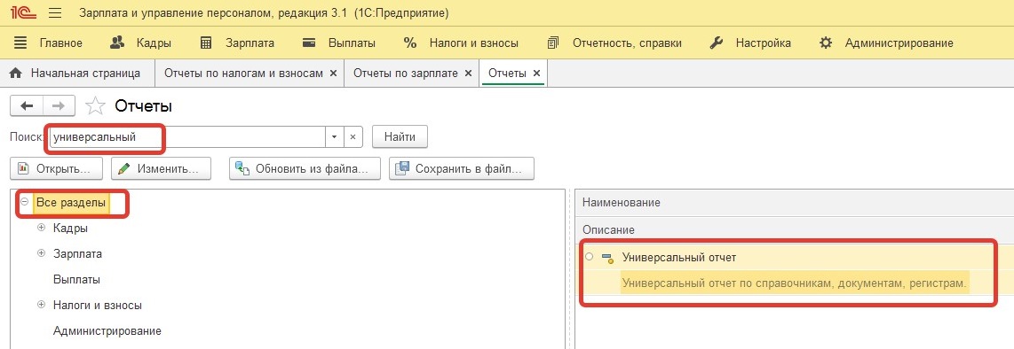Click the Универсальный отчет row icon
Image resolution: width=1014 pixels, height=349 pixels.
pos(607,258)
